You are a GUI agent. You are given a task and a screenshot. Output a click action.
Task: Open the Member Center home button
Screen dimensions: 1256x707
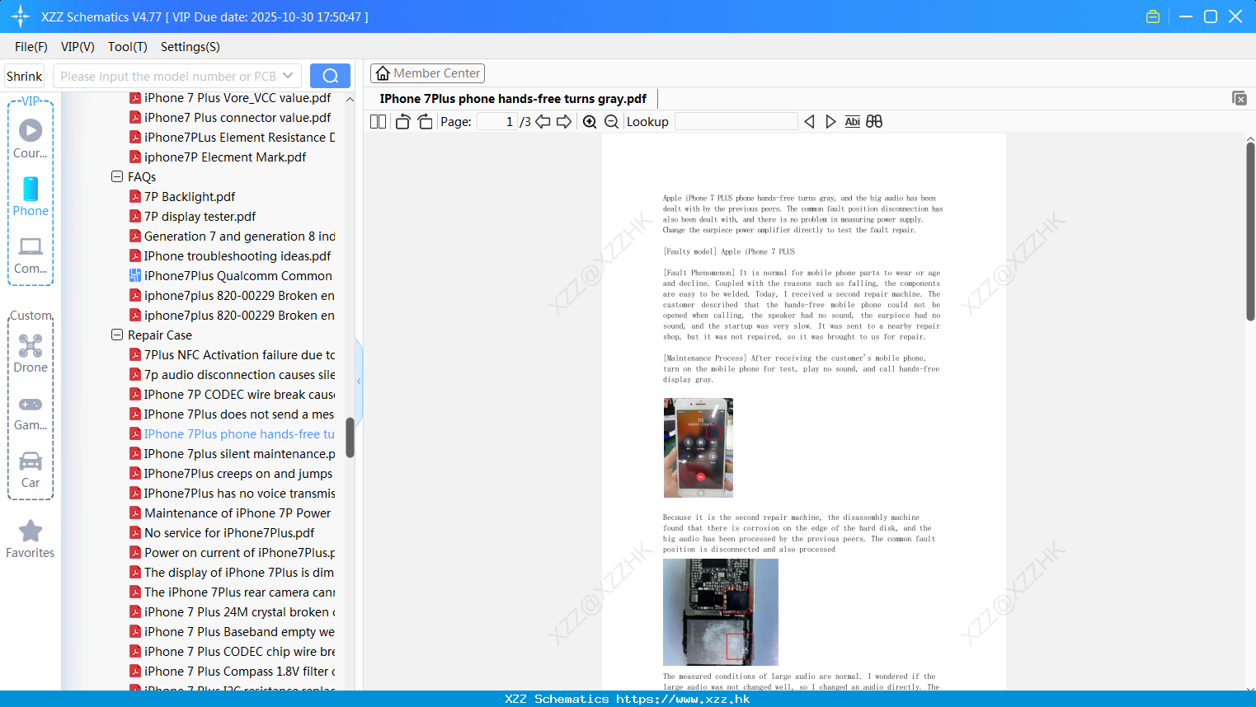(427, 73)
